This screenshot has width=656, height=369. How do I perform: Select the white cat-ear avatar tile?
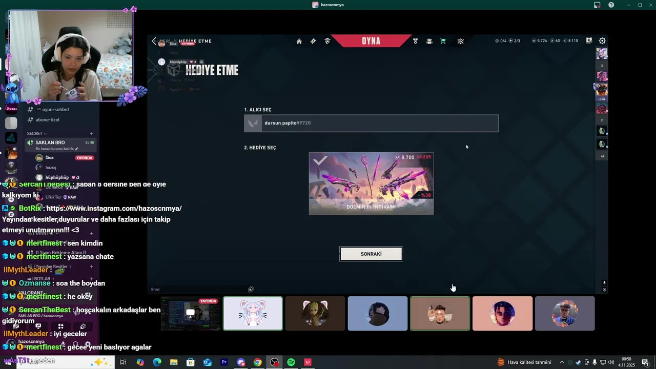pyautogui.click(x=253, y=314)
